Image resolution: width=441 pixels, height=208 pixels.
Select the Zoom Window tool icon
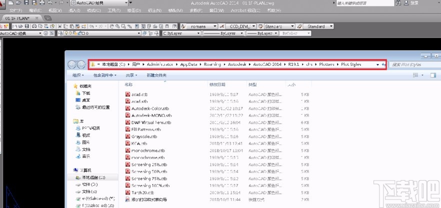123,26
